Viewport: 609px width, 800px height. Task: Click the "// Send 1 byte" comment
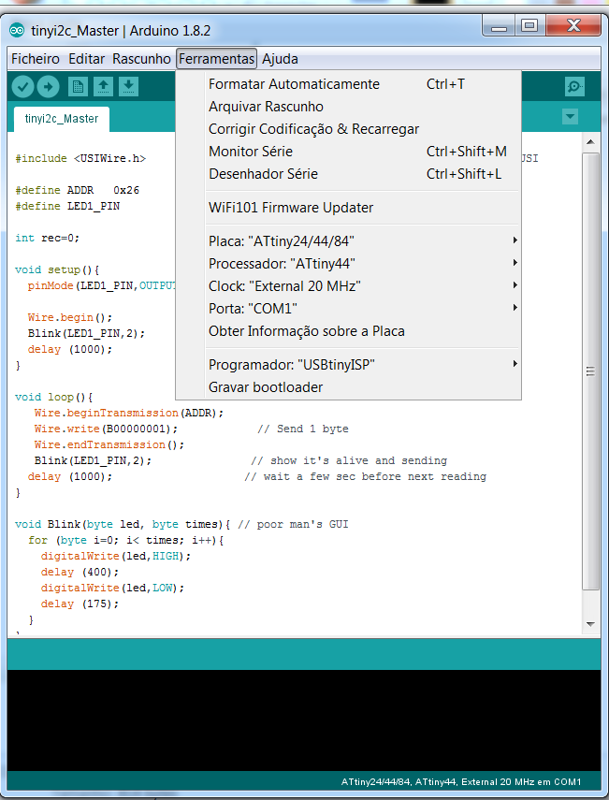303,429
